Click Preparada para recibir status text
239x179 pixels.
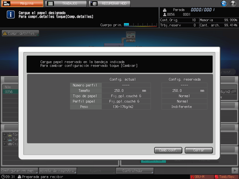[x=43, y=177]
